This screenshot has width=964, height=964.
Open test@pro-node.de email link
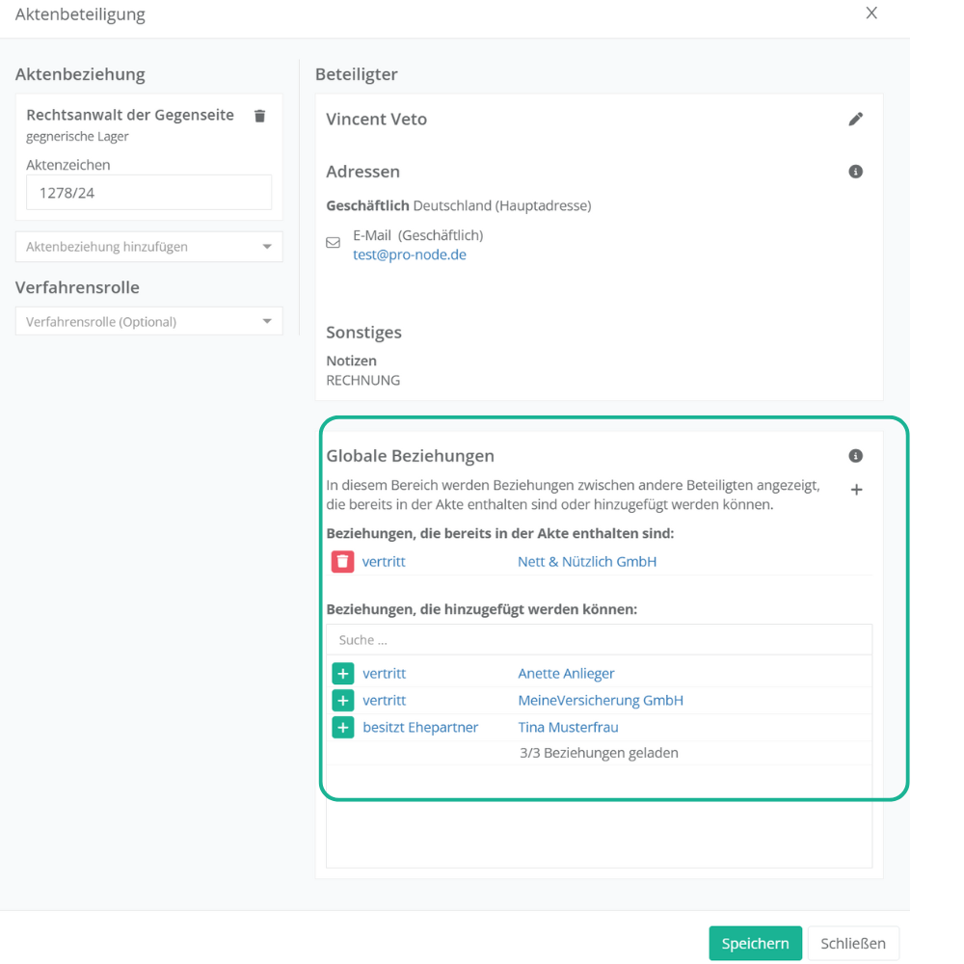(410, 255)
